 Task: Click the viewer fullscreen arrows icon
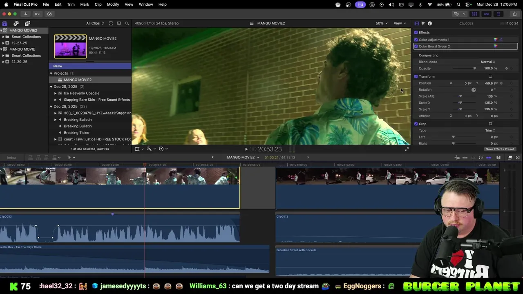click(x=407, y=149)
